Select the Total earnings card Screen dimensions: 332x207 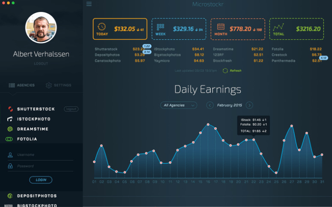tap(296, 29)
